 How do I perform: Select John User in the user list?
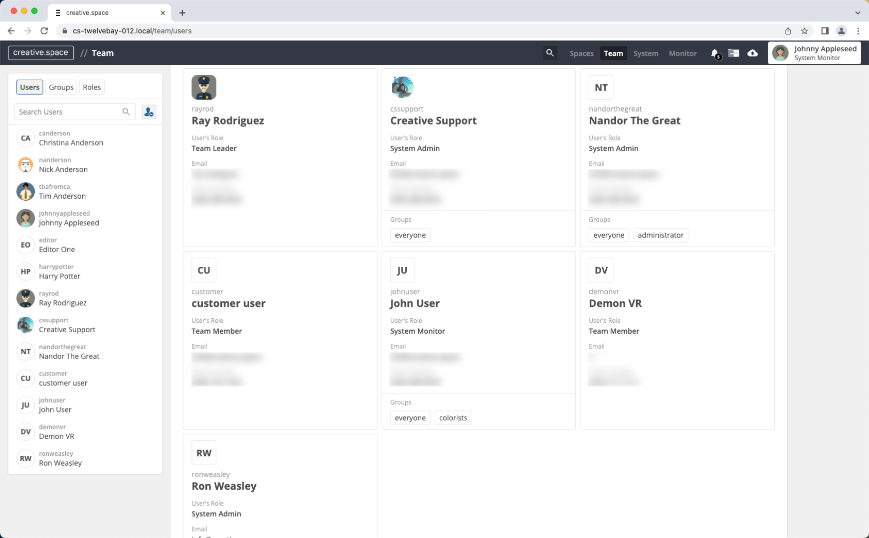click(85, 405)
